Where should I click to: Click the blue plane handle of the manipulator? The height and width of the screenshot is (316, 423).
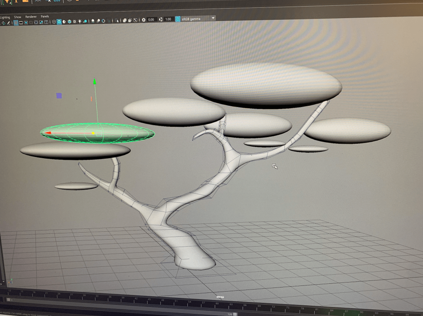tap(59, 95)
